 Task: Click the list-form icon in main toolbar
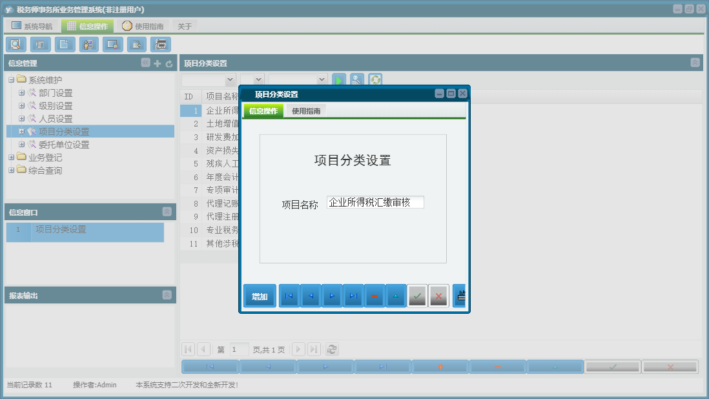pos(40,45)
